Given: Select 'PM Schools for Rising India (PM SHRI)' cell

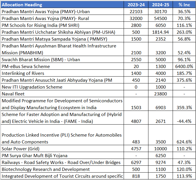Looking at the screenshot, I should tap(62, 25).
